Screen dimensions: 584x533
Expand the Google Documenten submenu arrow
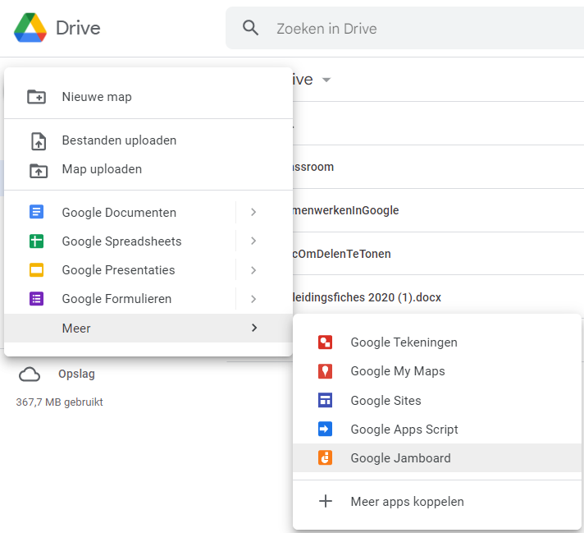(253, 212)
